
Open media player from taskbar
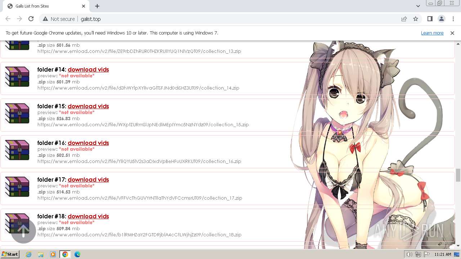53,254
